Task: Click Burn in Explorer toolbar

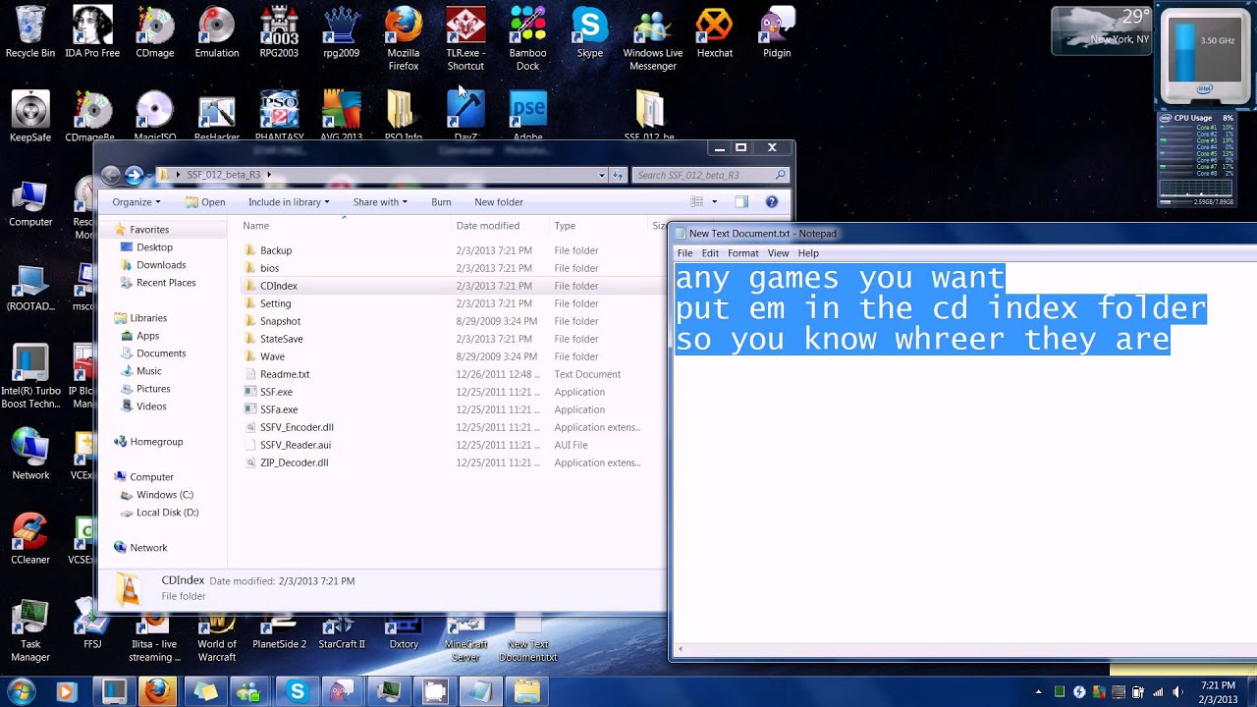Action: [x=441, y=202]
